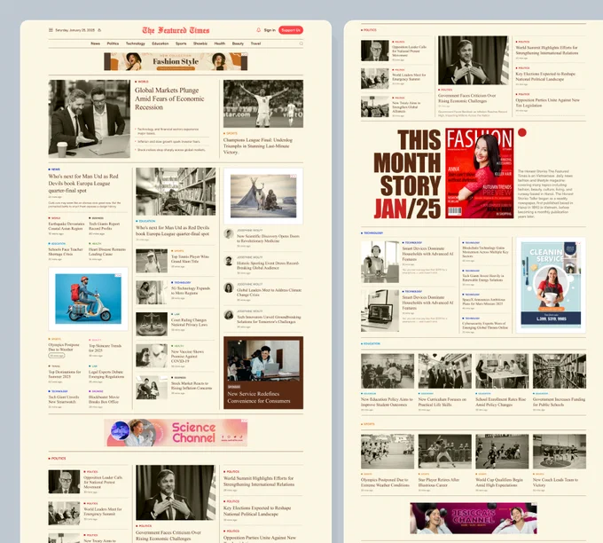Click the Jesicca's Channel banner ad
The image size is (603, 543).
[474, 518]
